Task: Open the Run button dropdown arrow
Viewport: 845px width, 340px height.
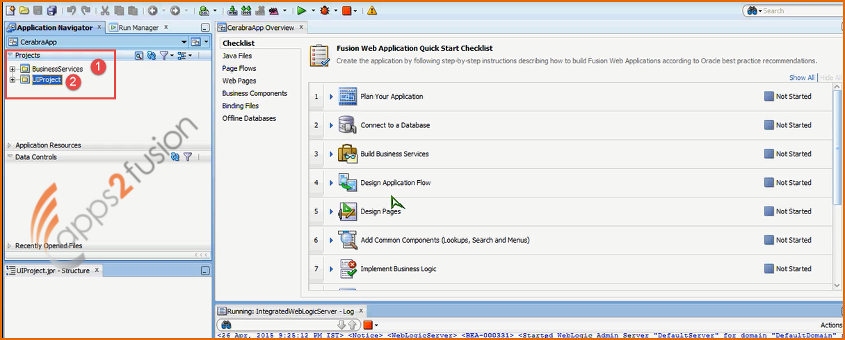Action: click(x=312, y=11)
